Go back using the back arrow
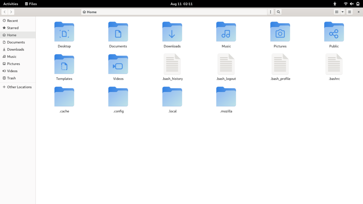Screen dimensions: 363x204 4,12
